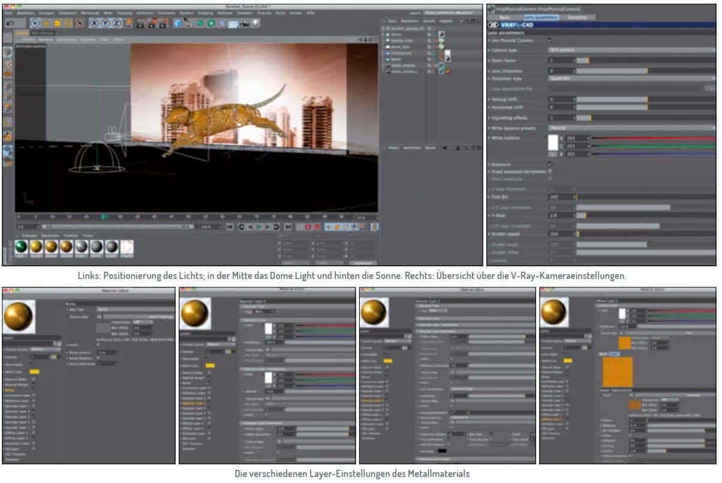The height and width of the screenshot is (483, 722).
Task: Jump to timeline start button
Action: point(230,227)
